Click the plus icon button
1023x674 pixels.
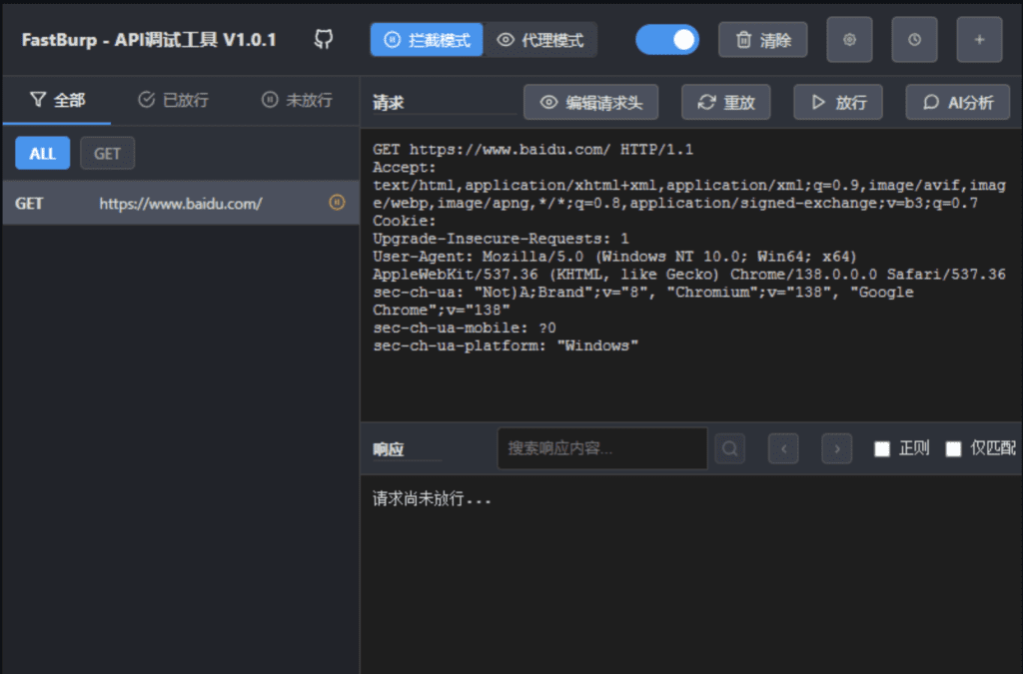pos(979,40)
